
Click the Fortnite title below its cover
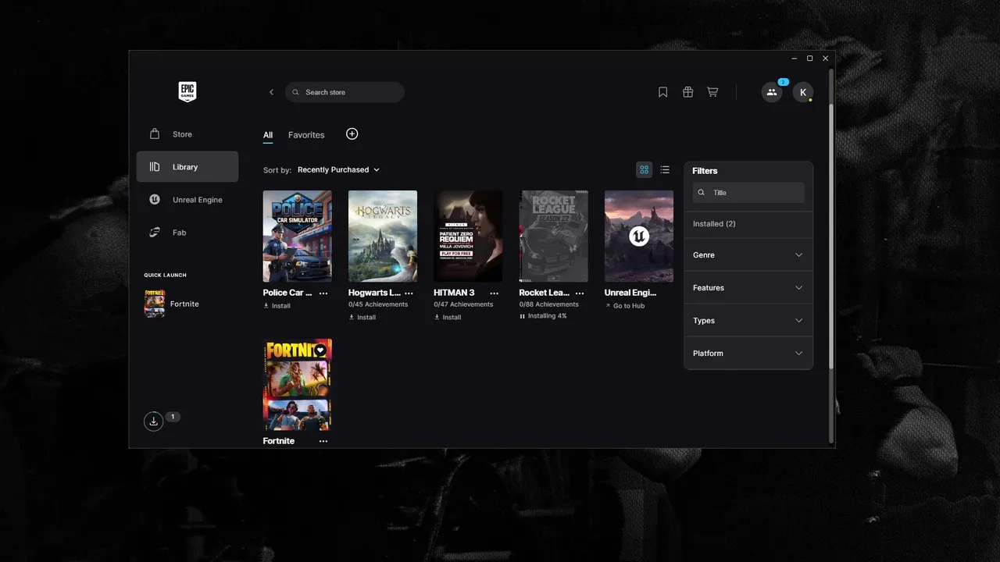(279, 441)
